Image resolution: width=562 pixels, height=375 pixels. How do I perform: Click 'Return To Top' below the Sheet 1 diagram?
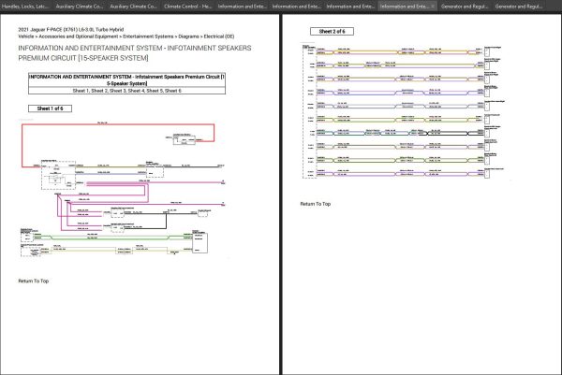34,281
